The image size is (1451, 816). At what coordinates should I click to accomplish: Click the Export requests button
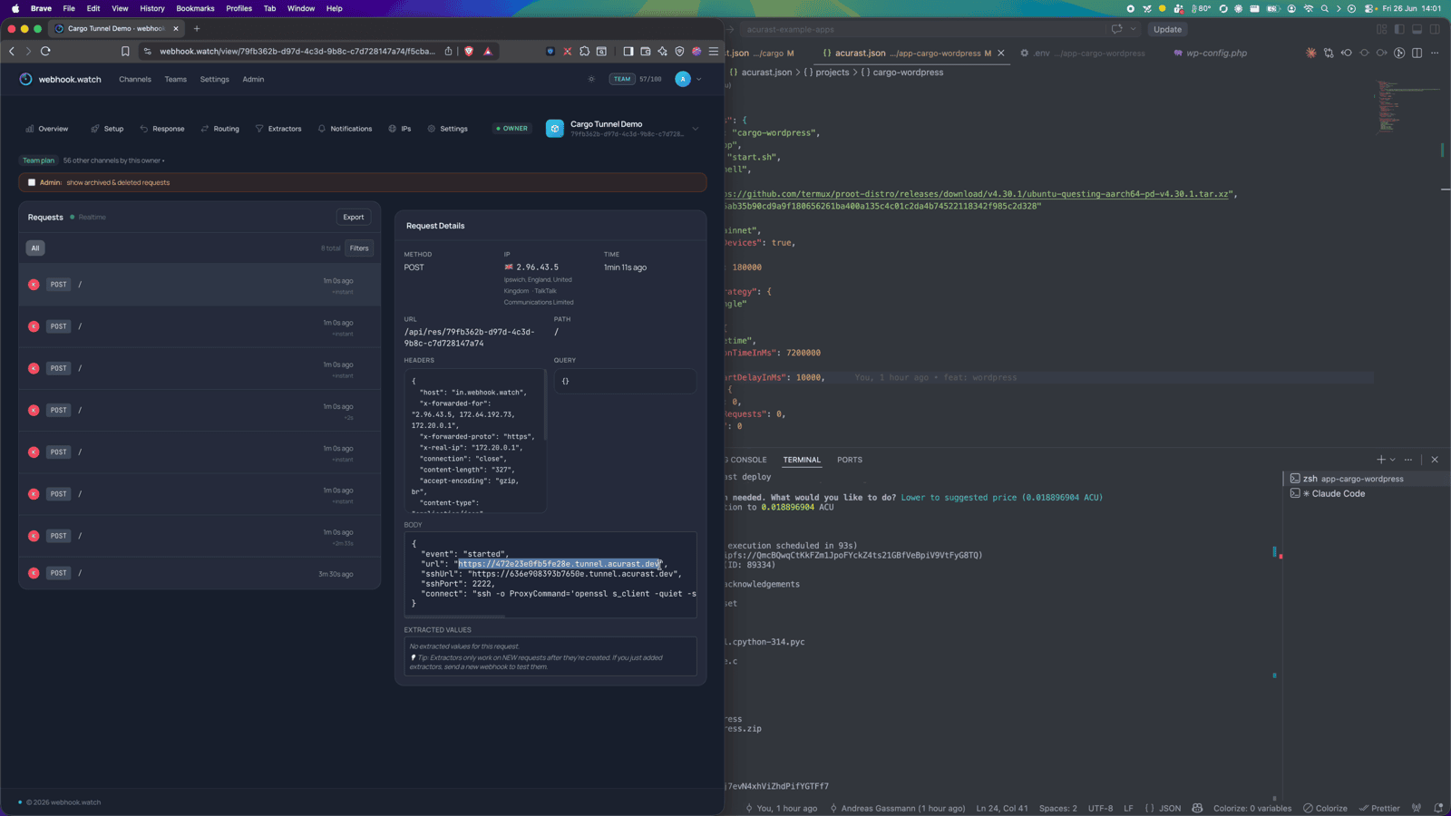354,217
